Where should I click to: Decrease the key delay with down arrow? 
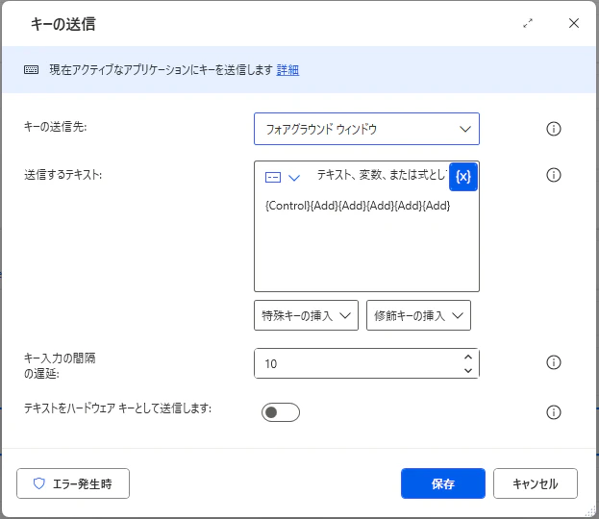(468, 370)
